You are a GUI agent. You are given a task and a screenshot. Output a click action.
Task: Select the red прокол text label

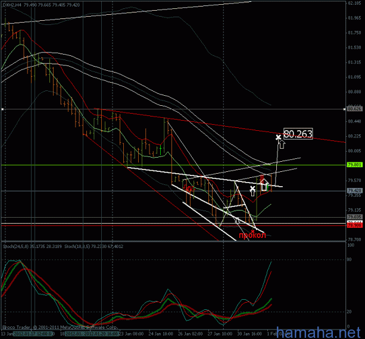click(x=252, y=235)
